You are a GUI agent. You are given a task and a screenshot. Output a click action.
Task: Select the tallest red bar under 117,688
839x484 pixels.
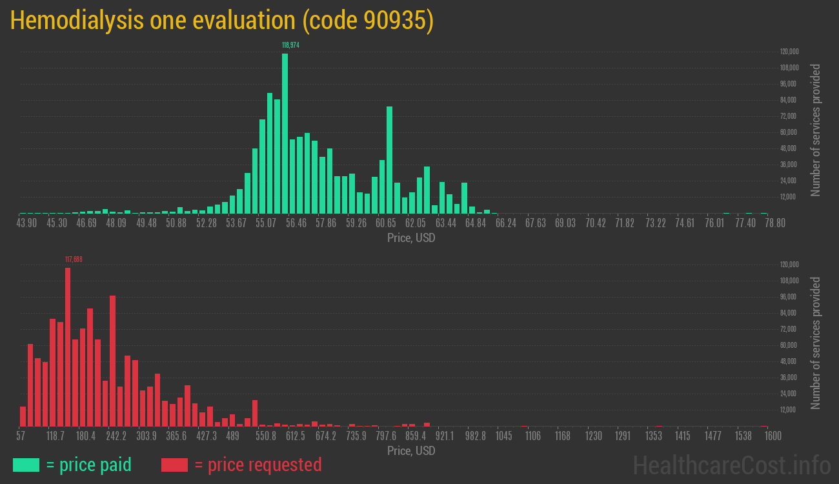click(x=68, y=347)
